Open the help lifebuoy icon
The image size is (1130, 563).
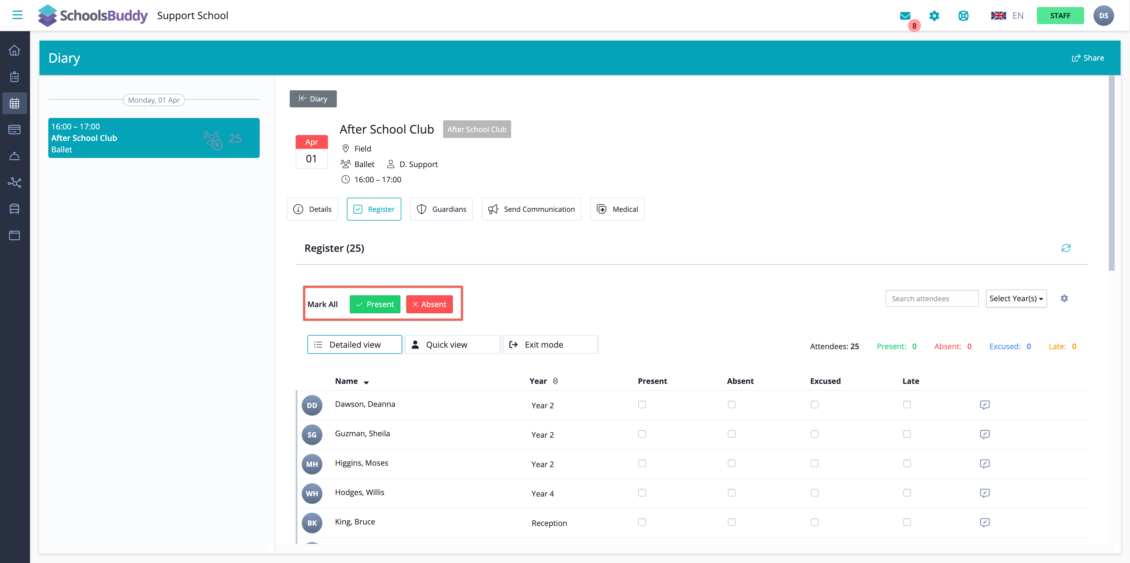(963, 16)
